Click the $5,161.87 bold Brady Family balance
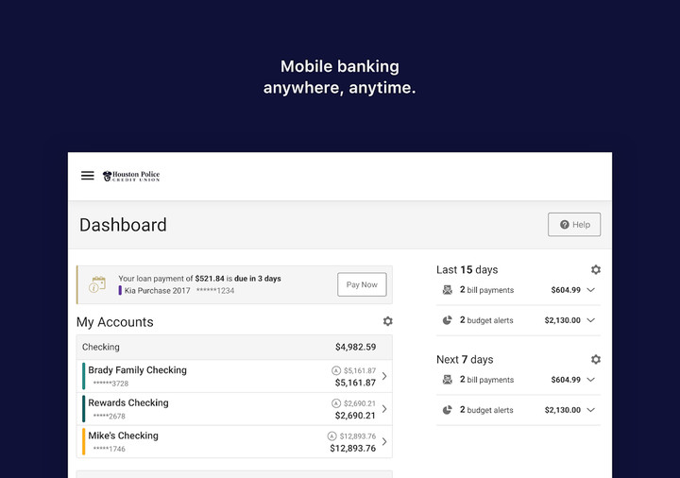 click(x=355, y=383)
